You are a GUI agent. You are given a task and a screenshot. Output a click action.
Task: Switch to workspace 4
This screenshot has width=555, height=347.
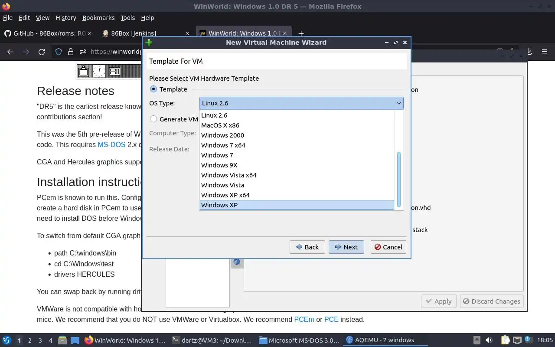[50, 340]
